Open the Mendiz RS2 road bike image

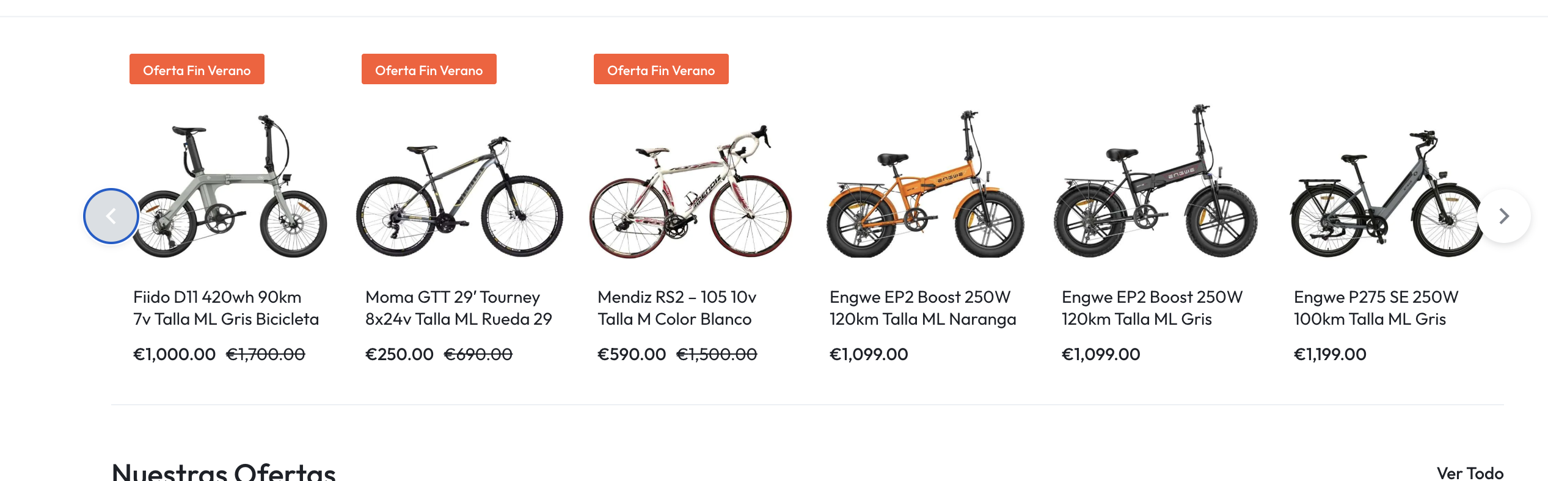[690, 192]
